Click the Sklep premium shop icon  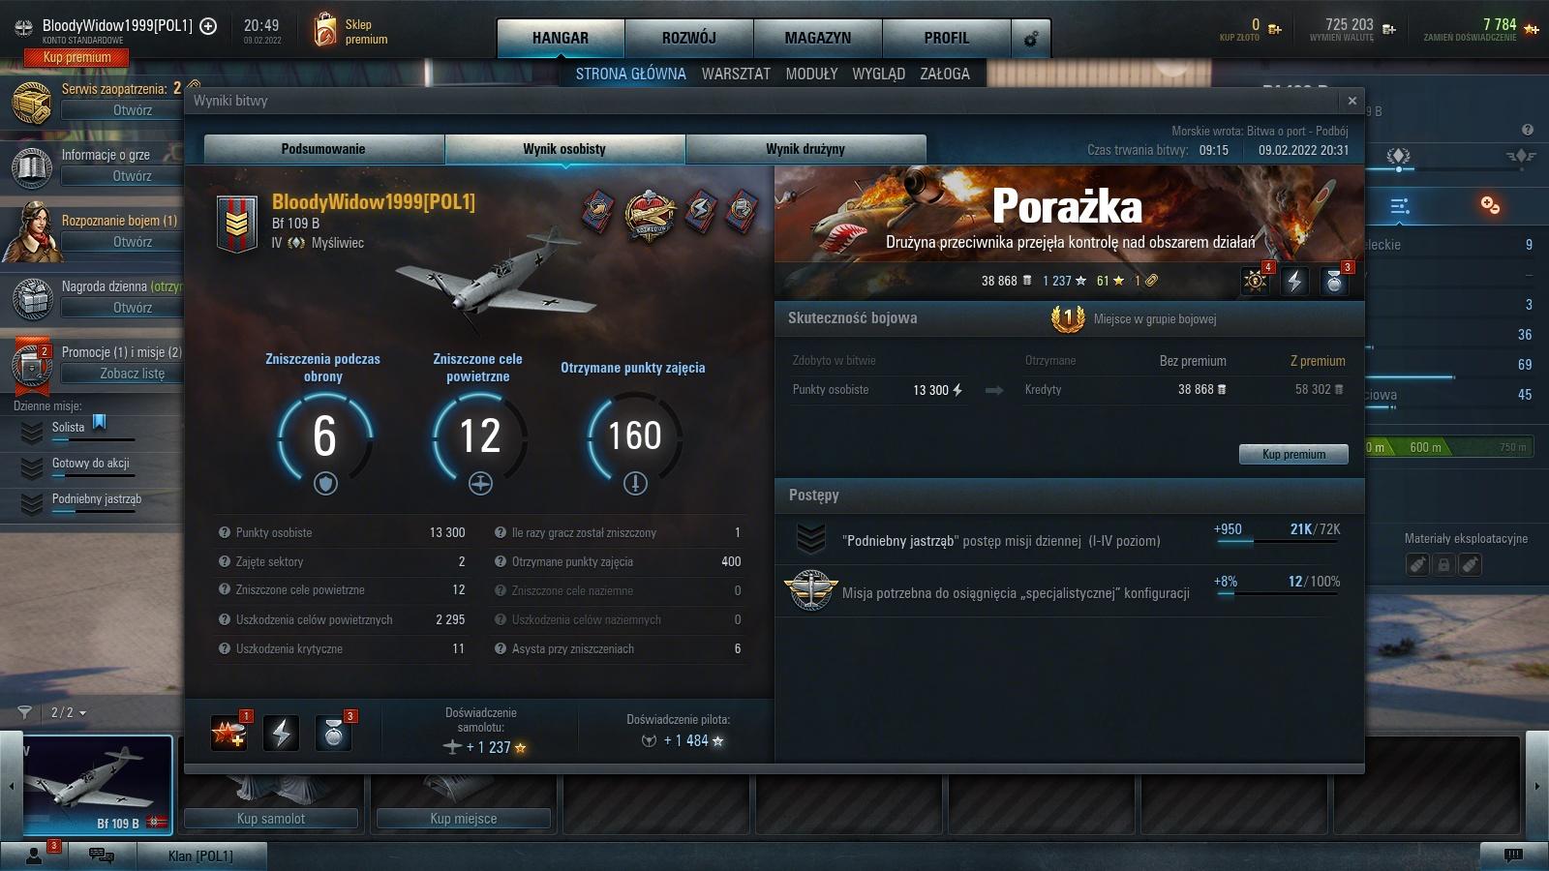(x=325, y=31)
